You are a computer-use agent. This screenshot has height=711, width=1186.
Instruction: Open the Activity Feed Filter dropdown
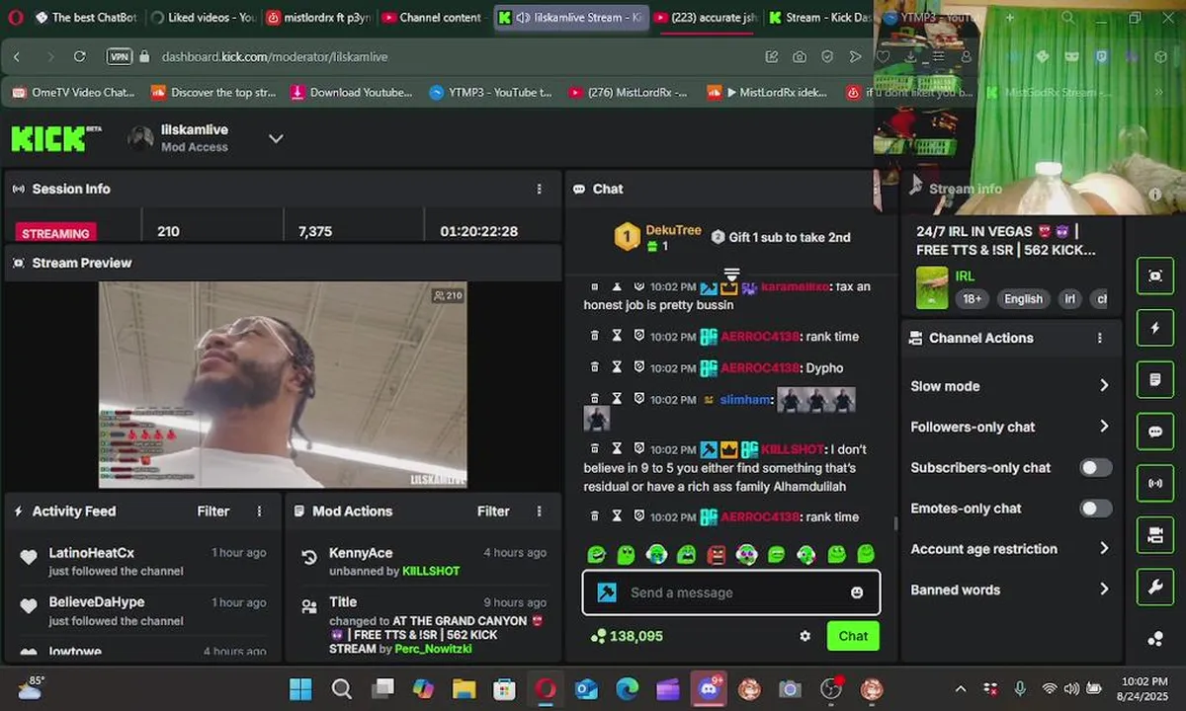213,512
